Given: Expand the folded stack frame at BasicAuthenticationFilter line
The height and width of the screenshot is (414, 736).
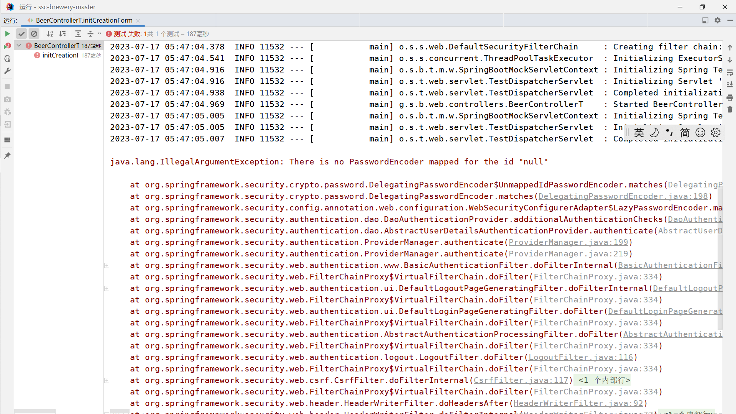Looking at the screenshot, I should 107,265.
